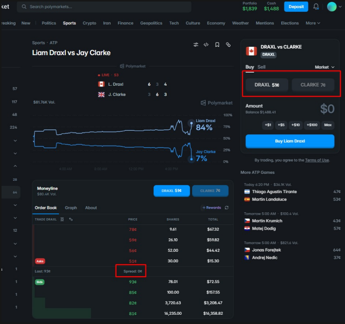
Task: Expand the sidebar chevron just below 12
Action: (x=15, y=244)
